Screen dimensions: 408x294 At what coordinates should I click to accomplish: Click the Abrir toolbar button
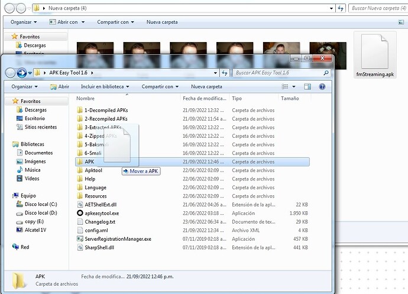pyautogui.click(x=60, y=86)
